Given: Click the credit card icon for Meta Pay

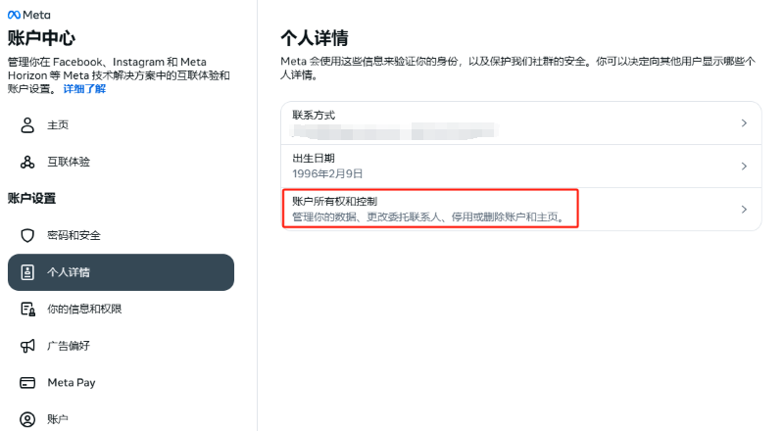Looking at the screenshot, I should (x=27, y=382).
